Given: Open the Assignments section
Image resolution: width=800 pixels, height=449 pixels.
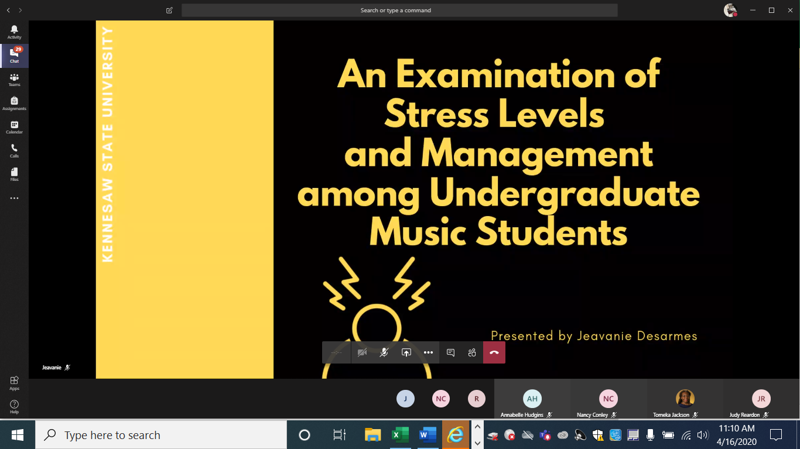Looking at the screenshot, I should pyautogui.click(x=14, y=104).
